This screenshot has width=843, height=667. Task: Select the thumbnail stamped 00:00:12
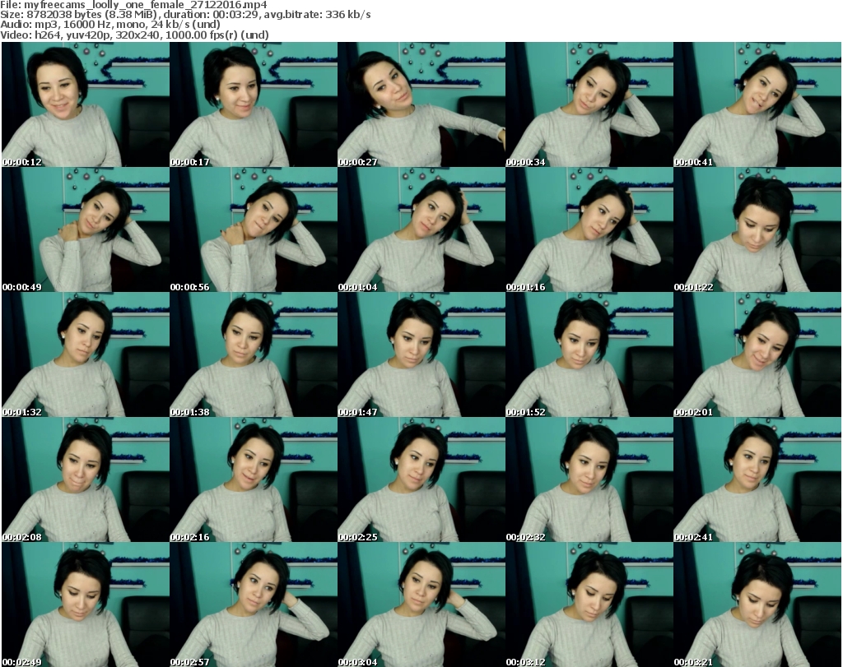click(x=86, y=104)
